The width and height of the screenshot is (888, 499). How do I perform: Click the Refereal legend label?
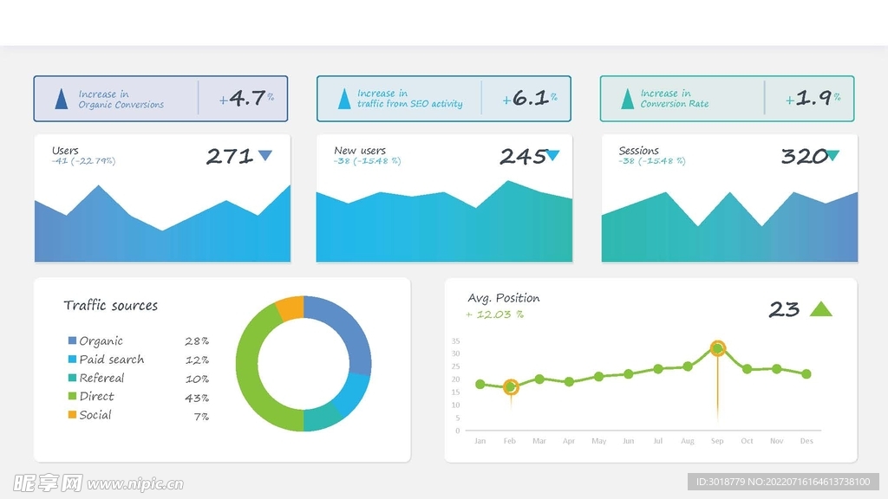(101, 378)
